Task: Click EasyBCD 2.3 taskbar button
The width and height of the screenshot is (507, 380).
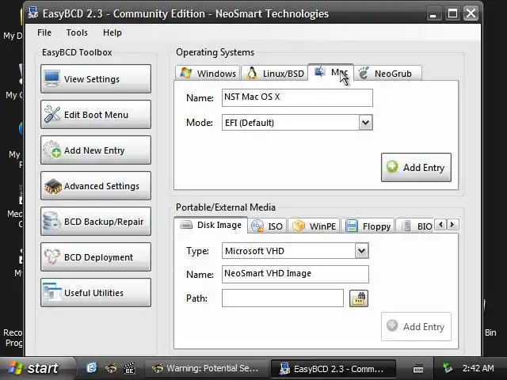Action: click(x=334, y=368)
